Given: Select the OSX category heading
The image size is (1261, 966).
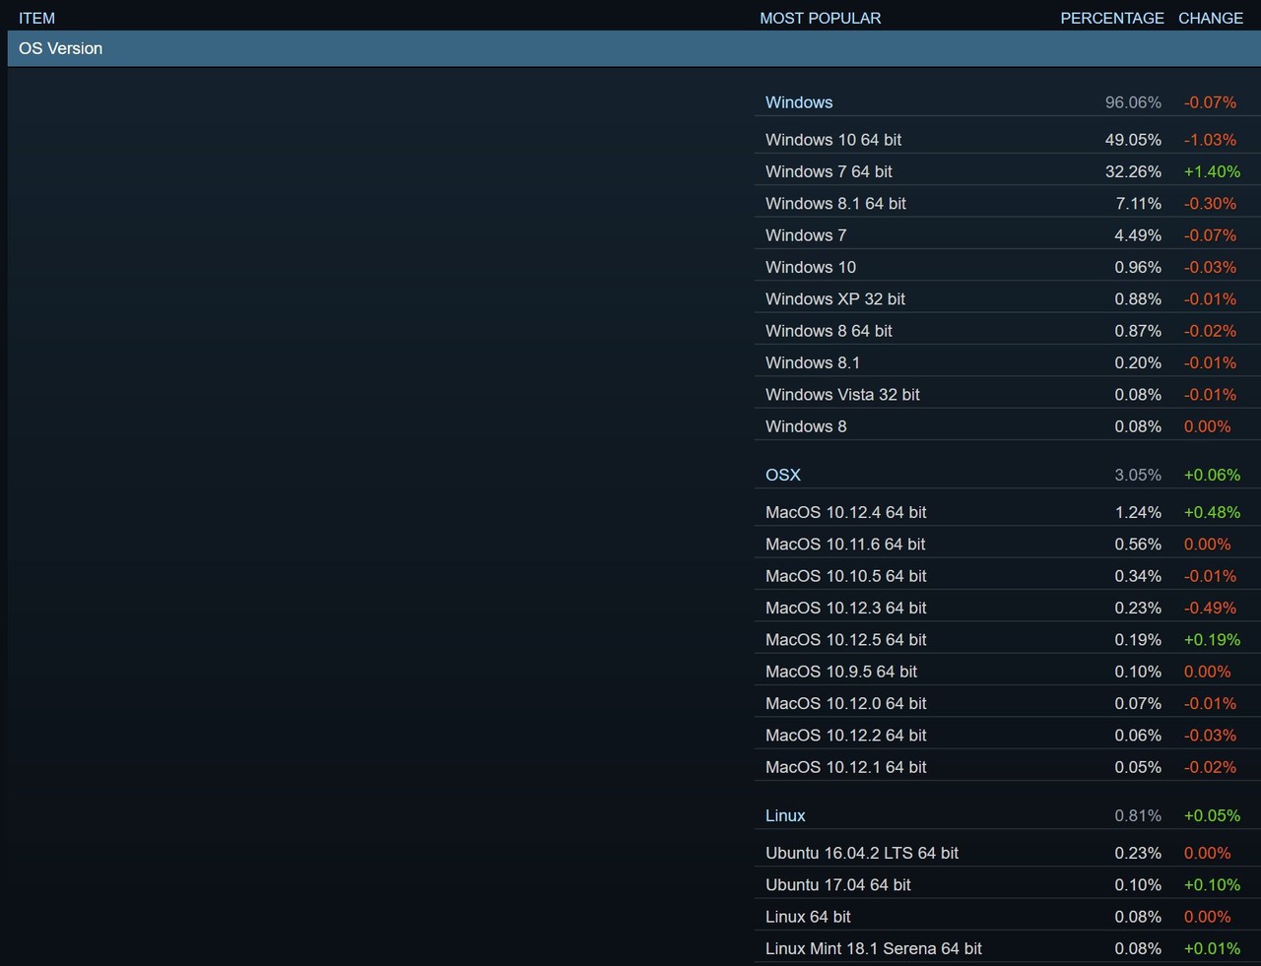Looking at the screenshot, I should point(783,475).
